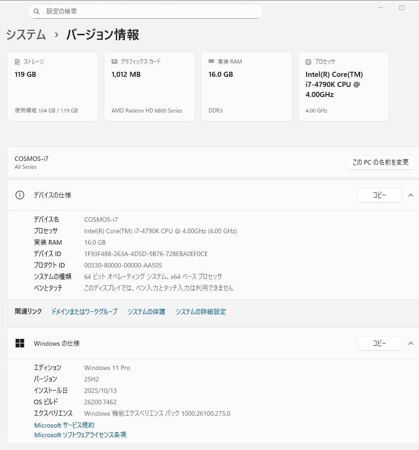Image resolution: width=419 pixels, height=450 pixels.
Task: Rename PC with この PC の名前を変更
Action: pyautogui.click(x=381, y=162)
